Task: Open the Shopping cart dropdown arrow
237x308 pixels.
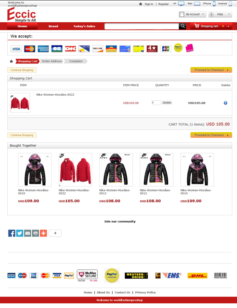Action: click(x=229, y=26)
